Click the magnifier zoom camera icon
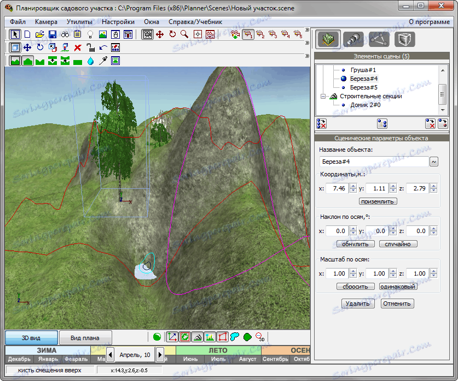The height and width of the screenshot is (381, 458). point(184,34)
